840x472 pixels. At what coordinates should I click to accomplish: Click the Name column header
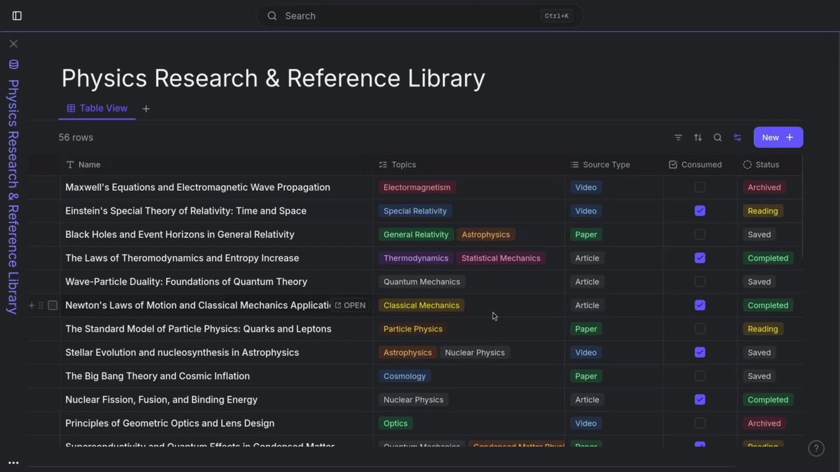tap(217, 165)
